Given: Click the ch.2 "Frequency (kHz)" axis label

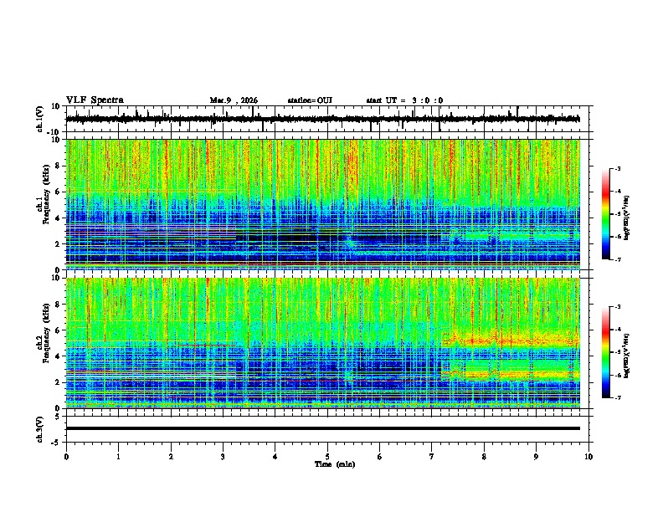Looking at the screenshot, I should 46,333.
